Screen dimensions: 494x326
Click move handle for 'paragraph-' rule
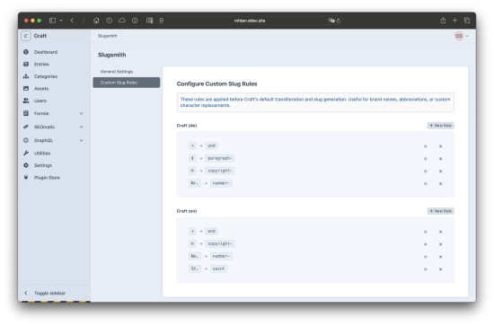(x=426, y=159)
